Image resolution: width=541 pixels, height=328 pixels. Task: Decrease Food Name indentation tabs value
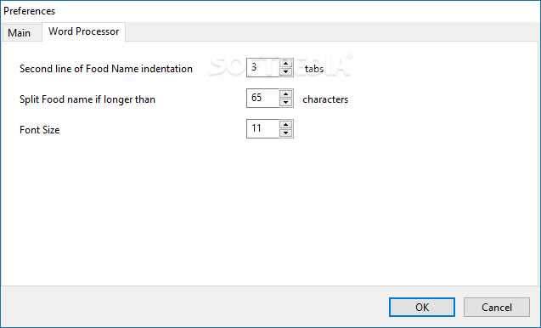click(x=285, y=72)
